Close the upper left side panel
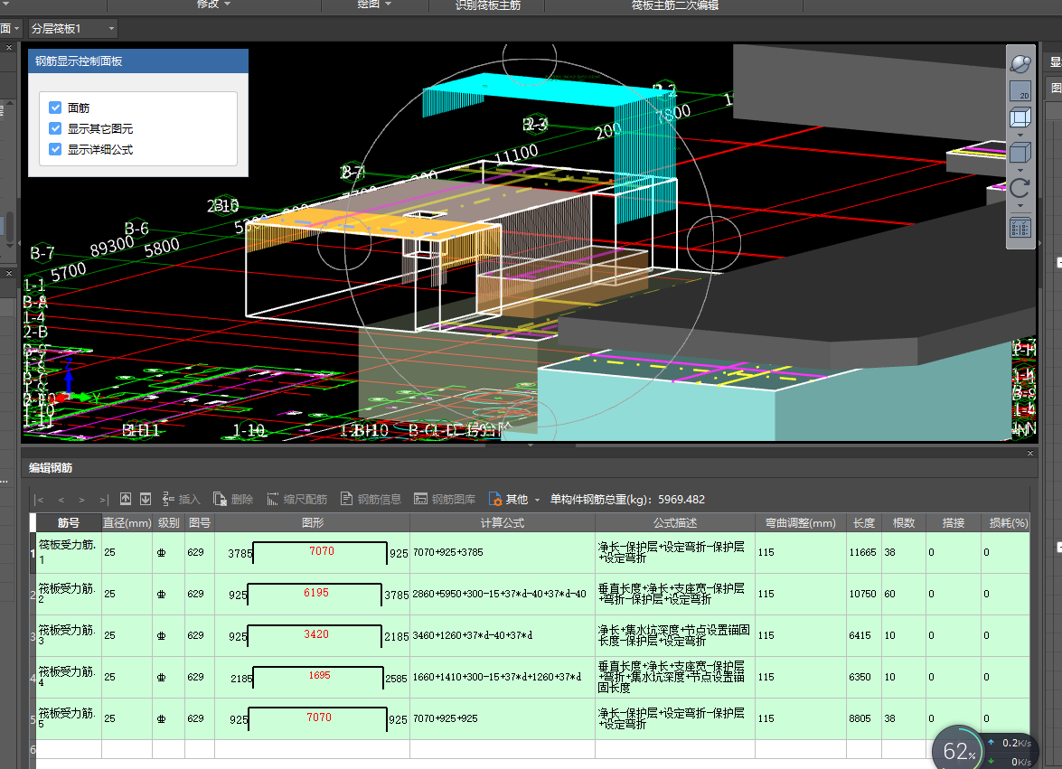Screen dimensions: 1062x769 (9, 47)
